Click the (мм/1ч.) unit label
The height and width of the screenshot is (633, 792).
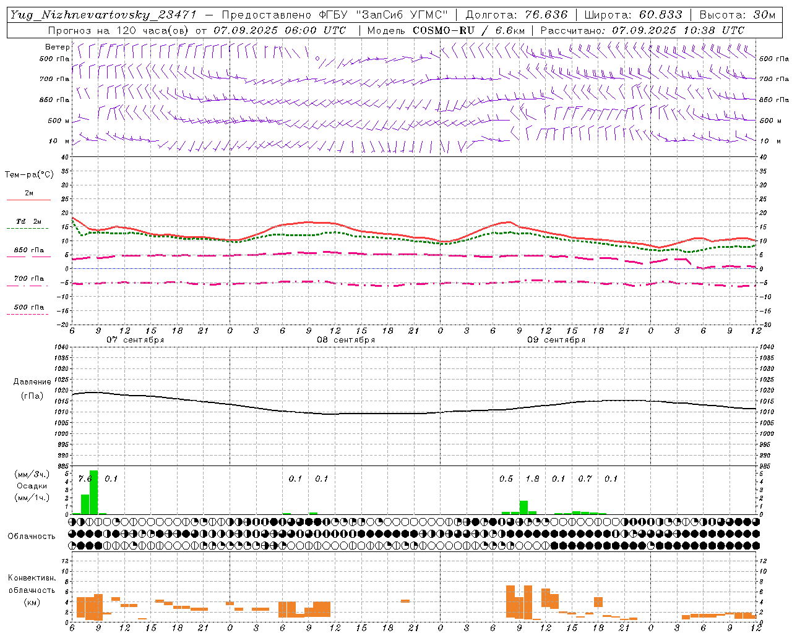coord(31,498)
